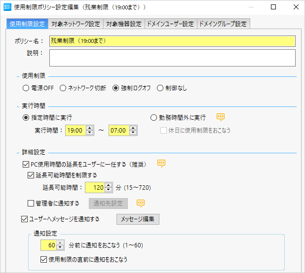
Task: Click the help balloon next to 通知先設定
Action: [x=140, y=203]
